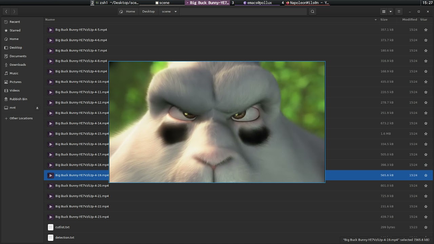Go to Home in the path bar
Image resolution: width=434 pixels, height=244 pixels.
[x=127, y=12]
